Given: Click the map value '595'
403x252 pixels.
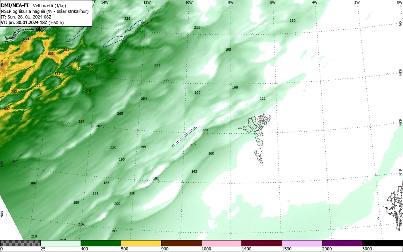Looking at the screenshot, I should coord(14,91).
